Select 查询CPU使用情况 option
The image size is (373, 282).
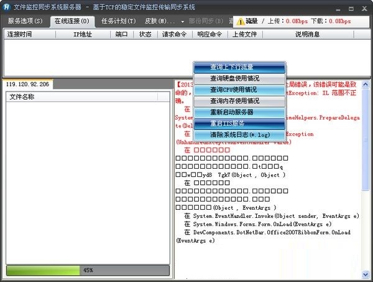pos(239,90)
